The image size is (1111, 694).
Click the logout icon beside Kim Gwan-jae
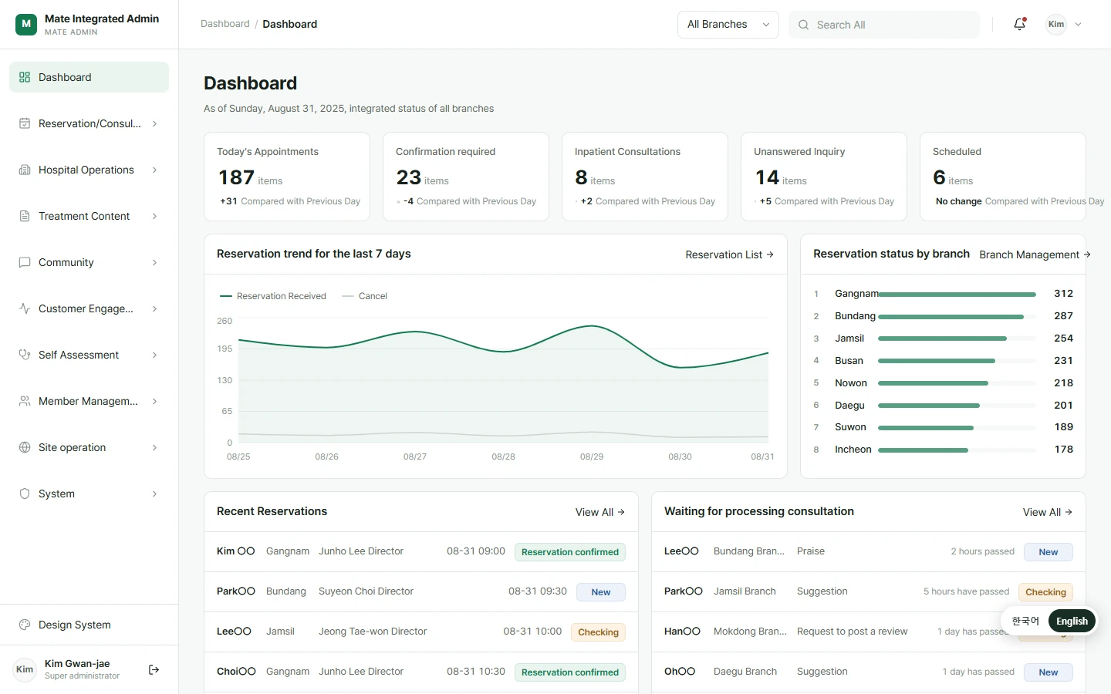[x=154, y=669]
